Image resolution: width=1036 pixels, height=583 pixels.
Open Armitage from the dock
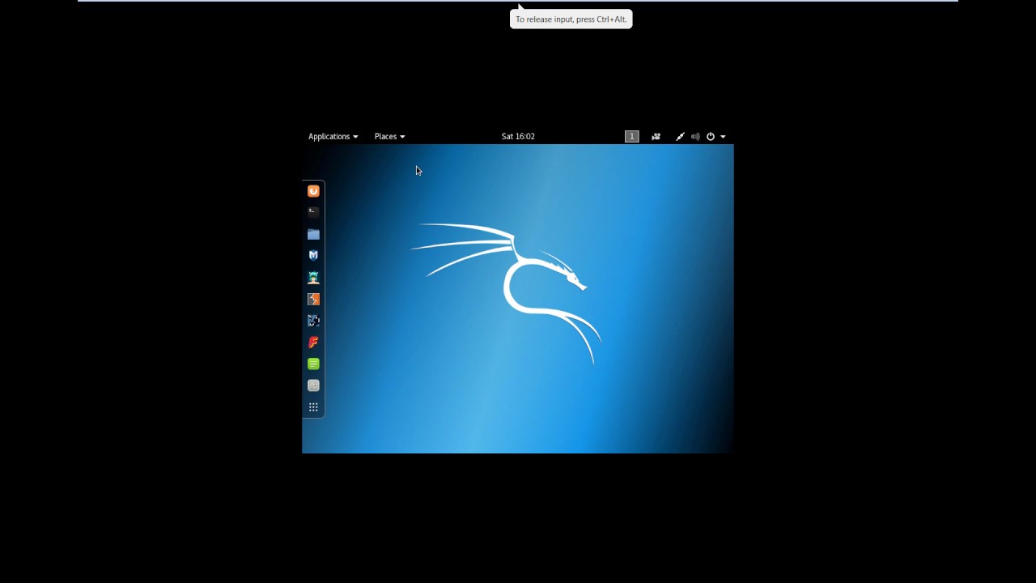(x=313, y=277)
